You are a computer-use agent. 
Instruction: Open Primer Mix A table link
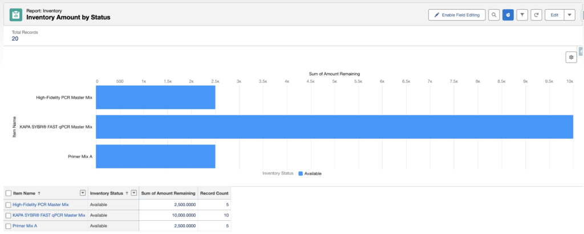(25, 226)
